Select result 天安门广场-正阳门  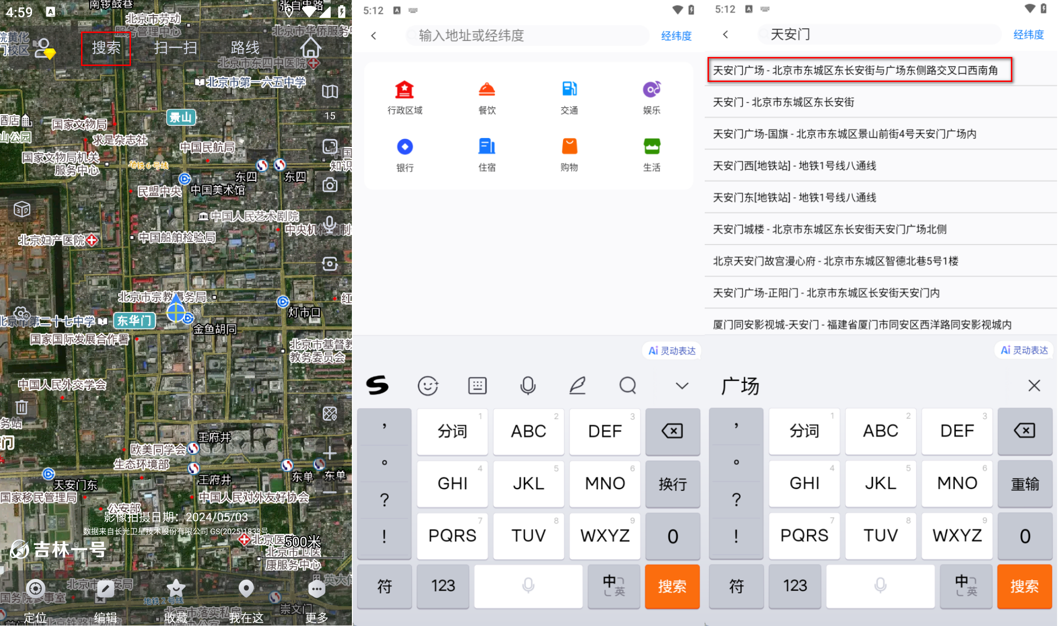(x=881, y=293)
